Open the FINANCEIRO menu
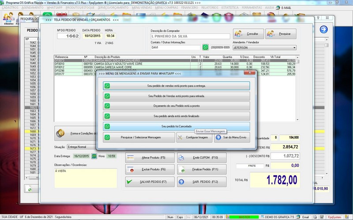 click(x=190, y=7)
